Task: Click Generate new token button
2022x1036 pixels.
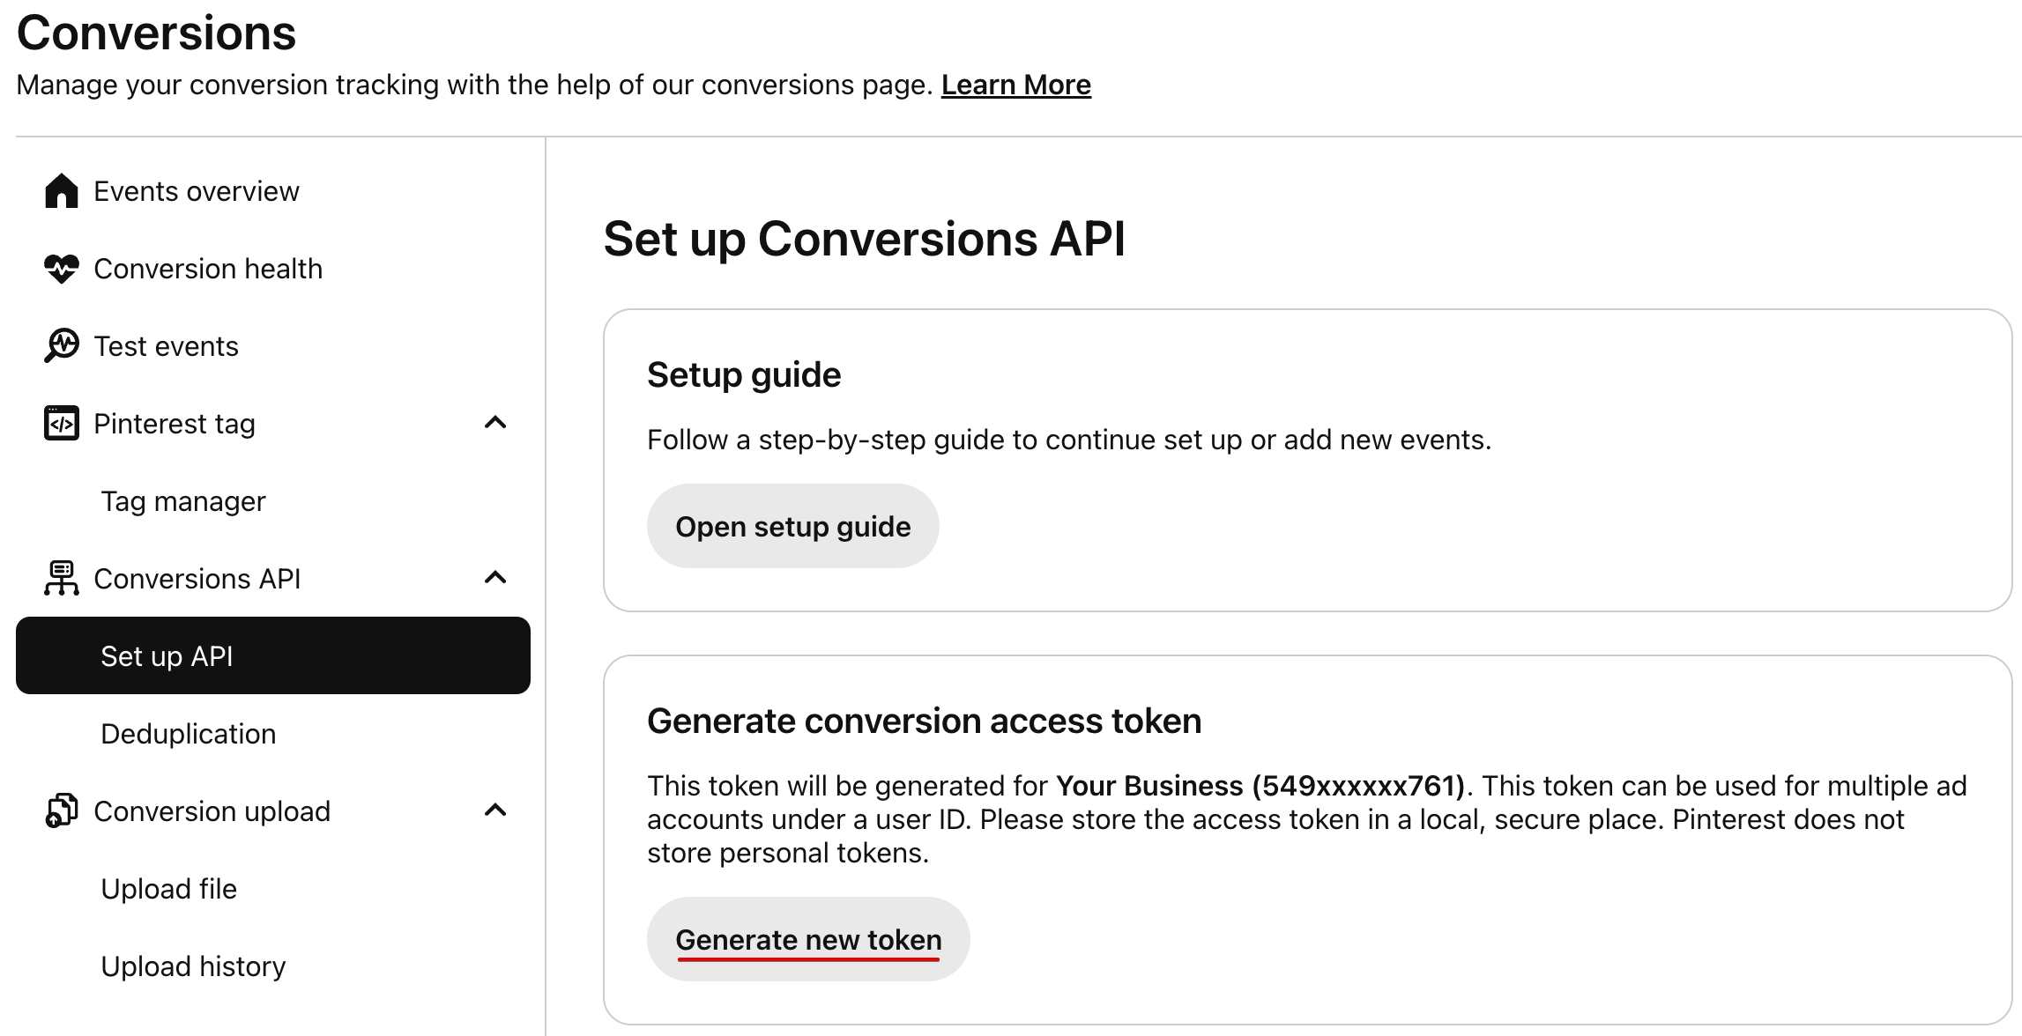Action: 808,939
